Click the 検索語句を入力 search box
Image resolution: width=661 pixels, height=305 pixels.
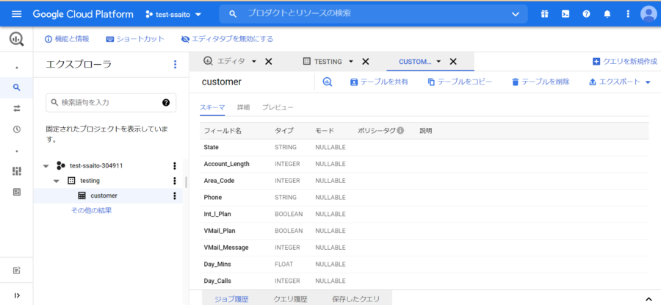point(111,102)
